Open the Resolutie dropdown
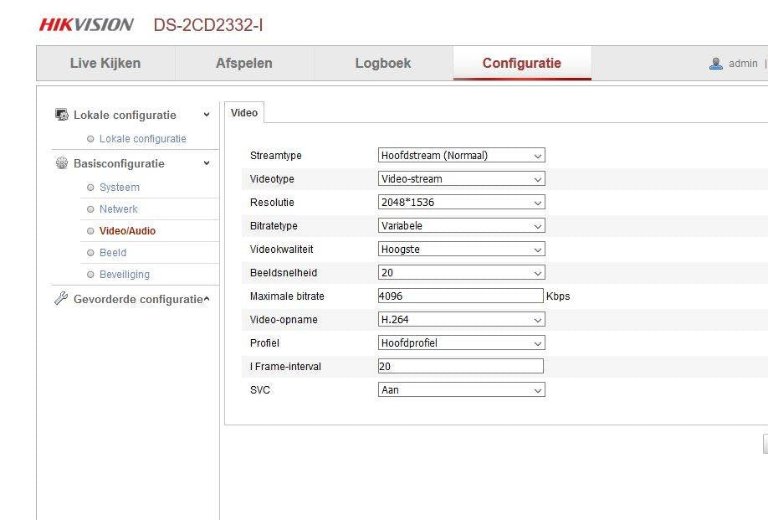768x520 pixels. [x=461, y=203]
